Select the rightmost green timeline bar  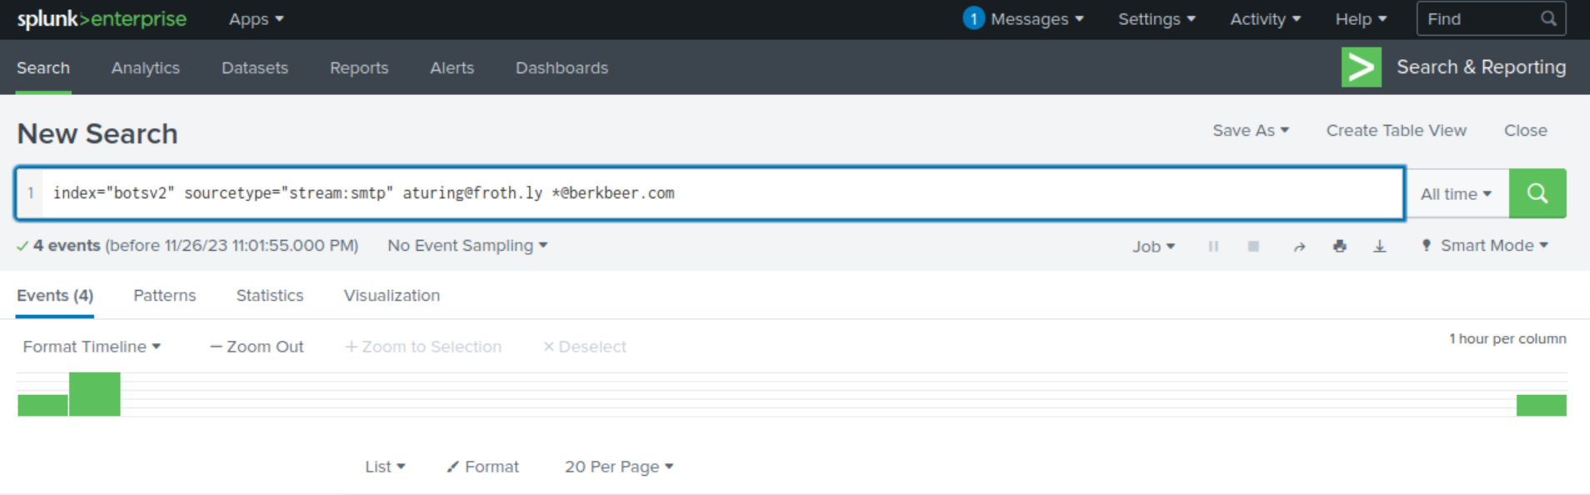click(1542, 405)
